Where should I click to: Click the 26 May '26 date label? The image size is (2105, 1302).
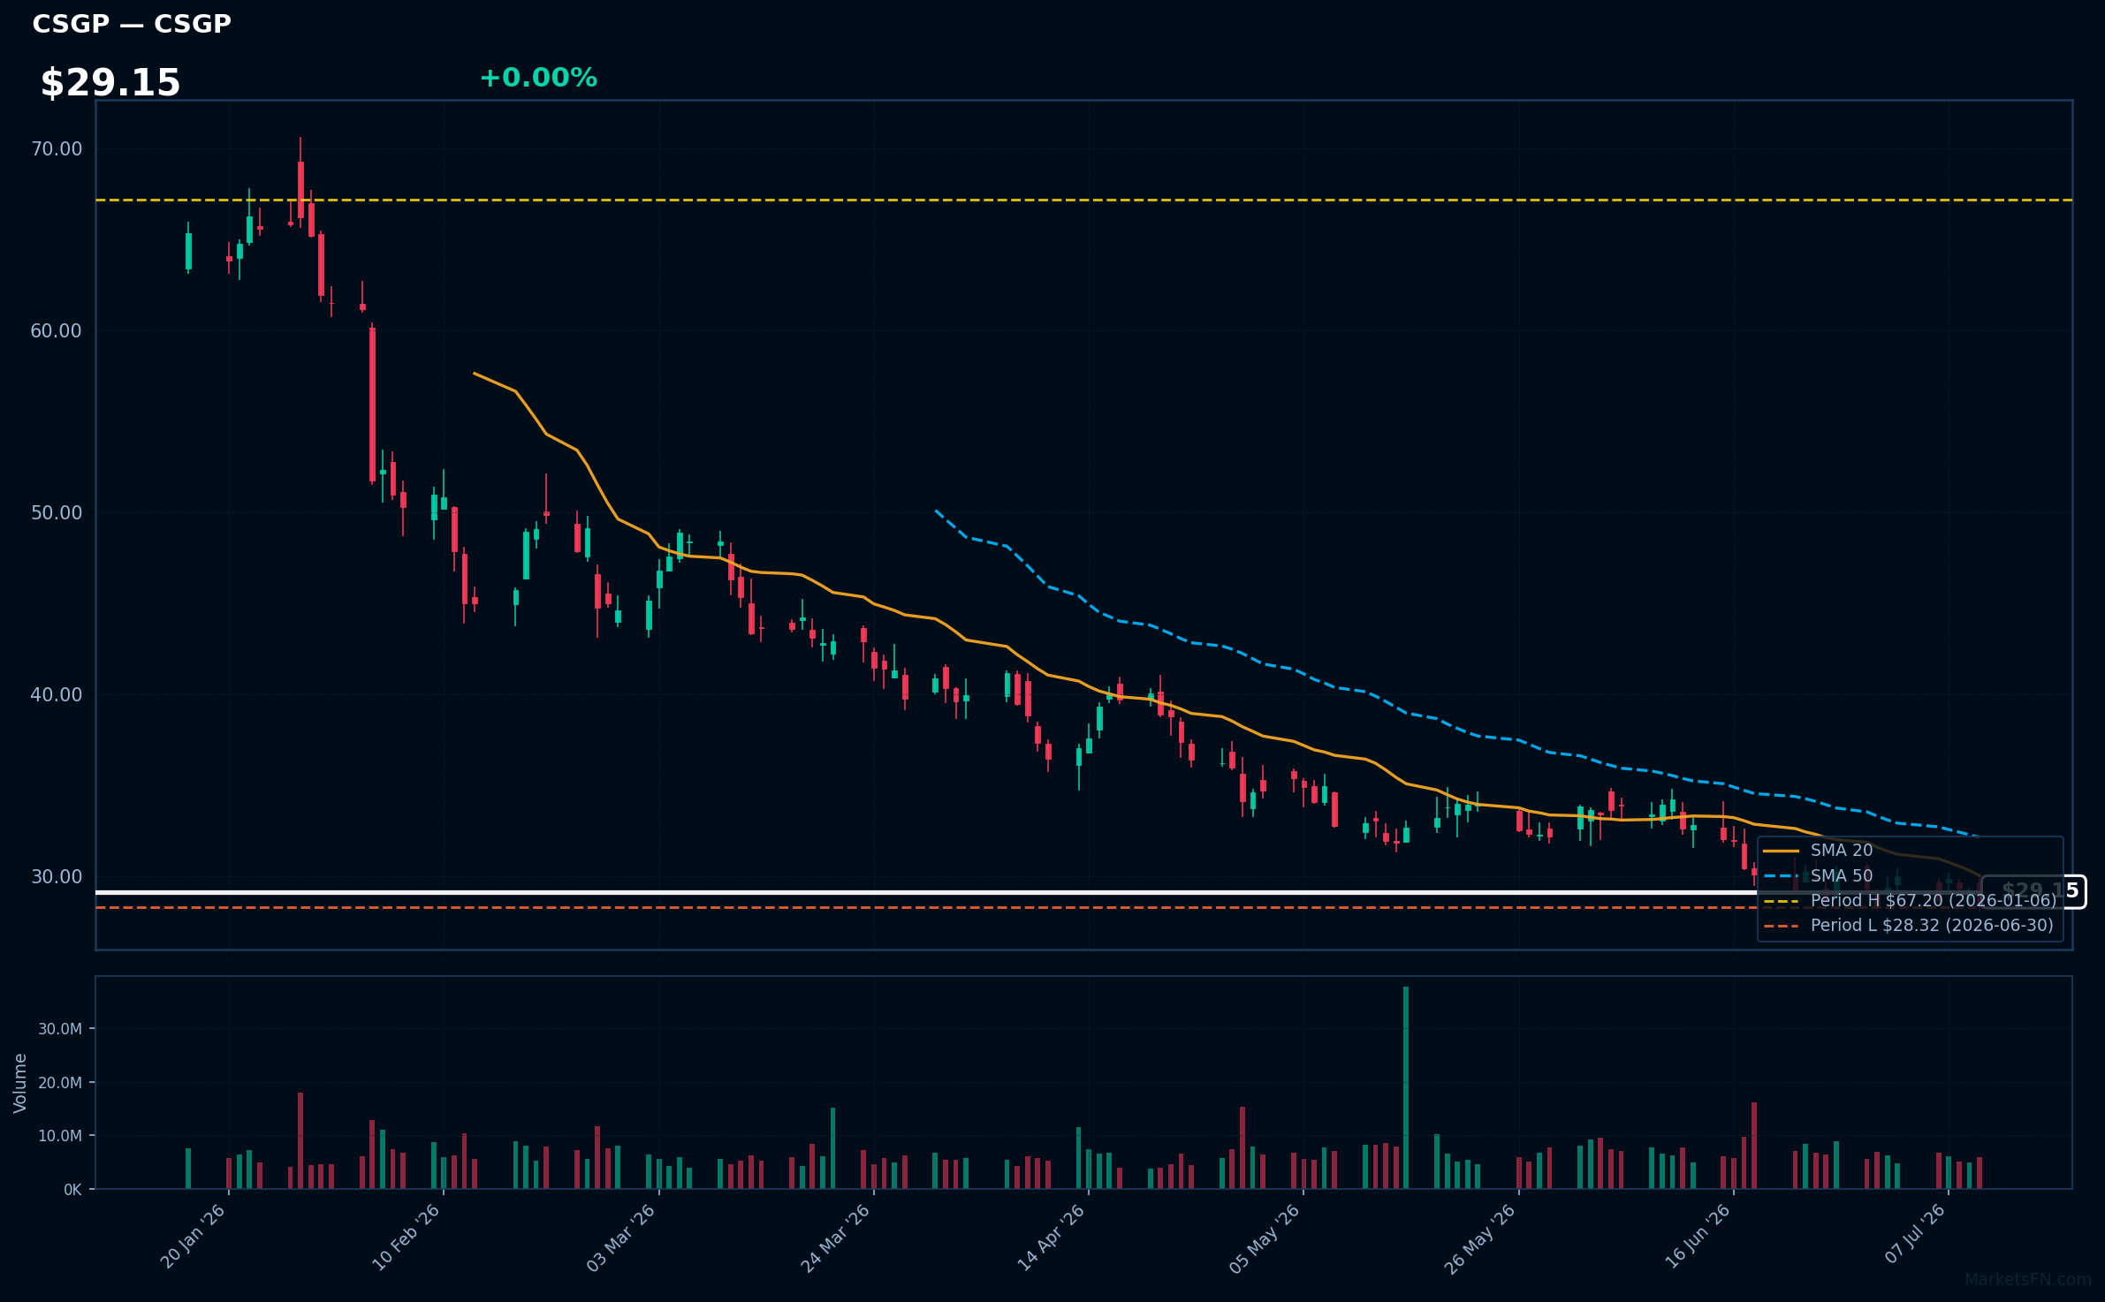pyautogui.click(x=1480, y=1238)
